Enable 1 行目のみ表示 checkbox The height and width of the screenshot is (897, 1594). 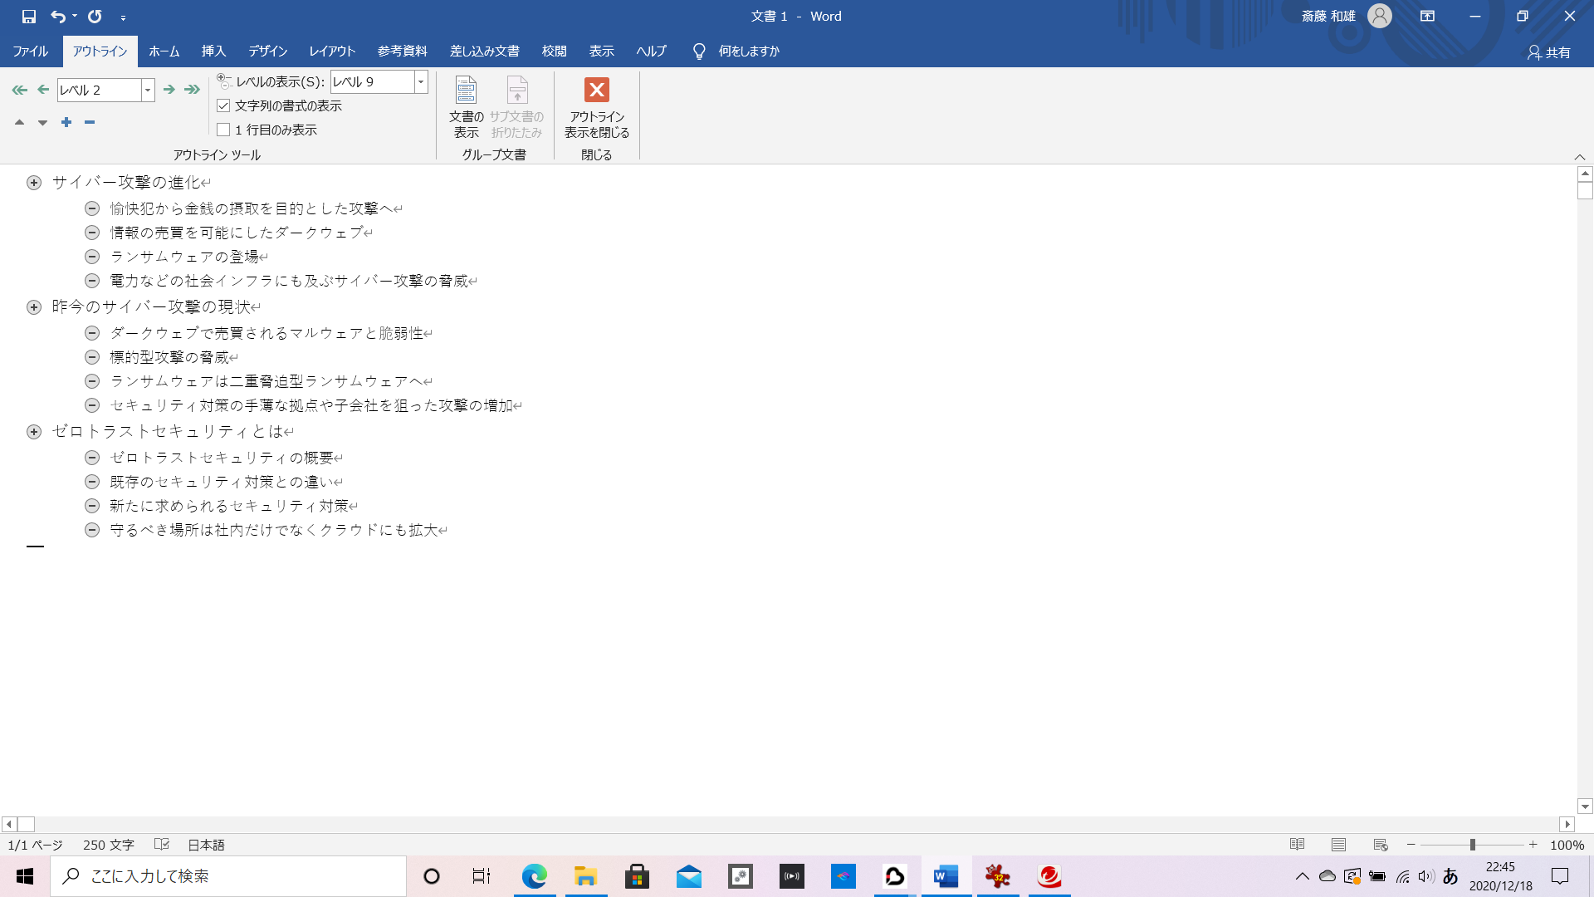click(222, 130)
